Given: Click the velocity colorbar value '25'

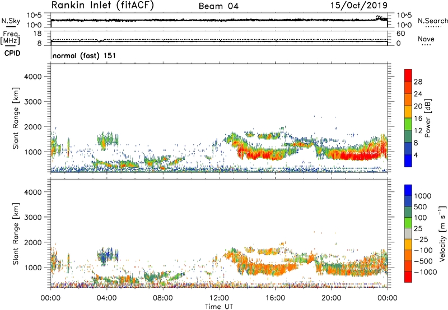Looking at the screenshot, I should click(418, 228).
